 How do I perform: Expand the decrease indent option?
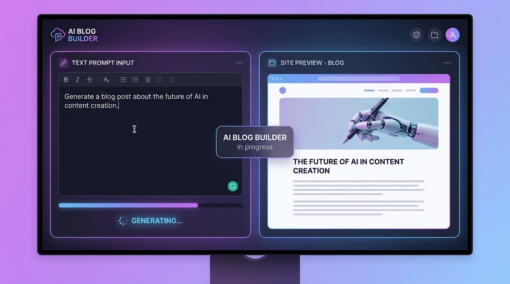click(x=159, y=80)
